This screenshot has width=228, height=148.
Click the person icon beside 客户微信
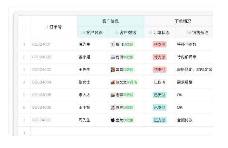coord(117,33)
